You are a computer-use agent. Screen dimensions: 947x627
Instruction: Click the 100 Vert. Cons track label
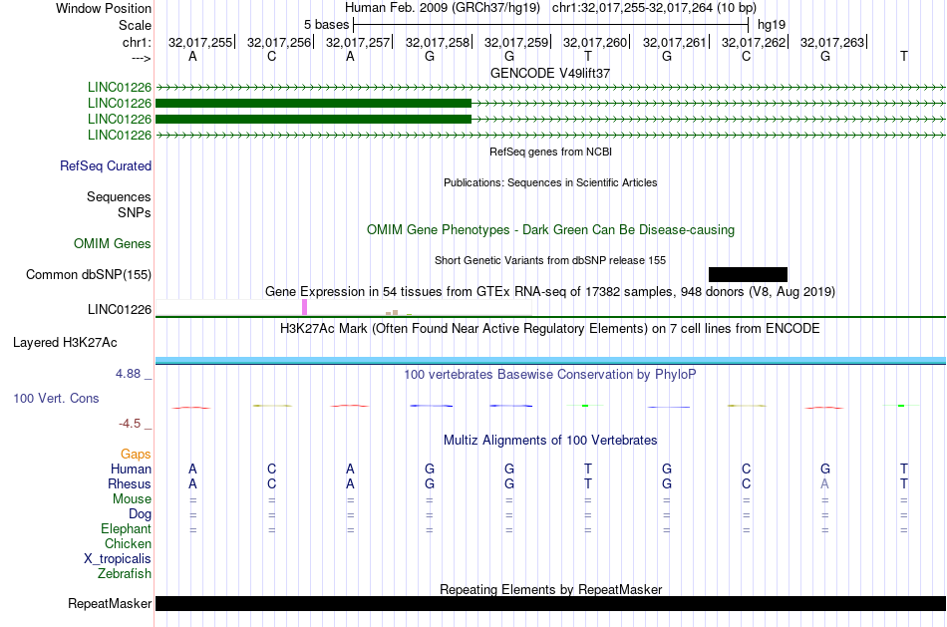point(56,398)
